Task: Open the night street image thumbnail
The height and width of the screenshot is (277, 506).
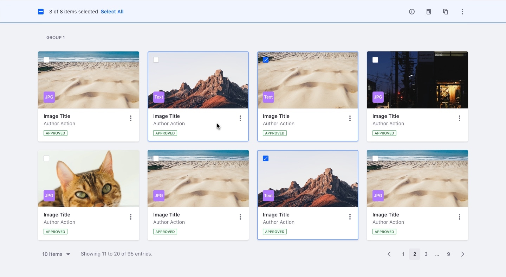Action: tap(417, 80)
